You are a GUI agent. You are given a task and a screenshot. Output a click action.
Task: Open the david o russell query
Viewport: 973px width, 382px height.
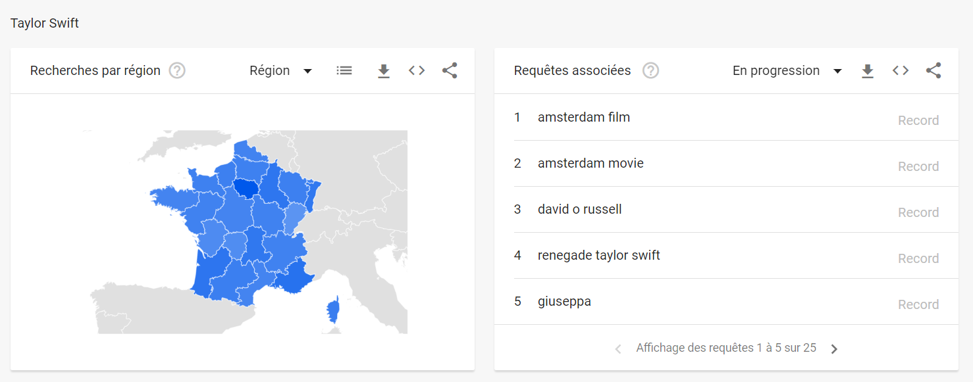[x=579, y=209]
